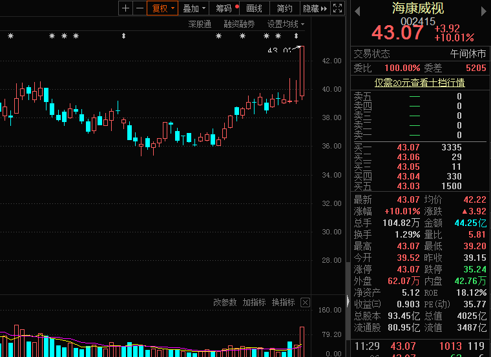The height and width of the screenshot is (357, 491).
Task: Click 隐藏 to hide side panel
Action: 315,8
